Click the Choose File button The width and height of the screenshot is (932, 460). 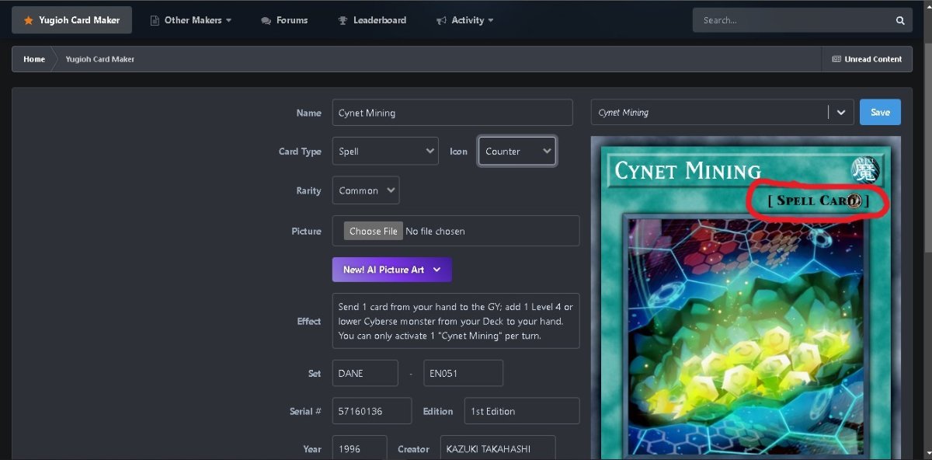(373, 231)
